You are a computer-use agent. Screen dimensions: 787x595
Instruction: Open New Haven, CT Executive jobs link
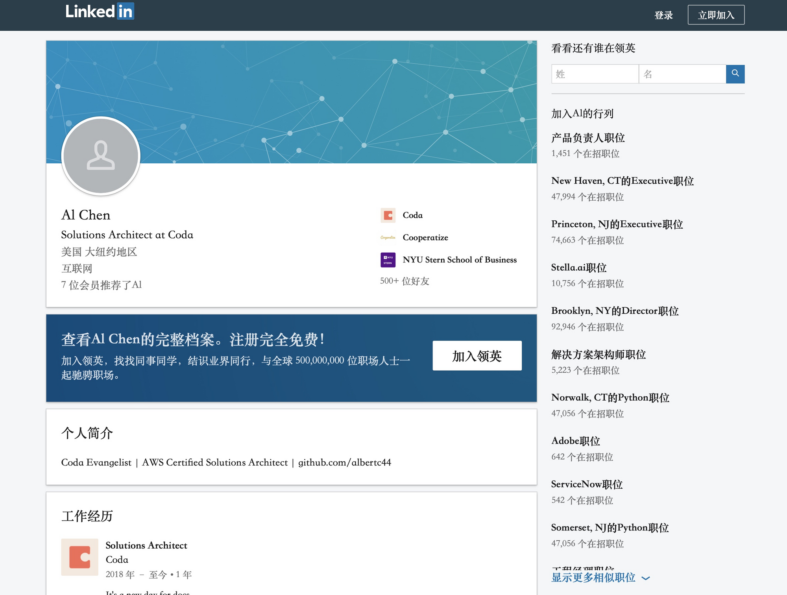click(x=622, y=181)
